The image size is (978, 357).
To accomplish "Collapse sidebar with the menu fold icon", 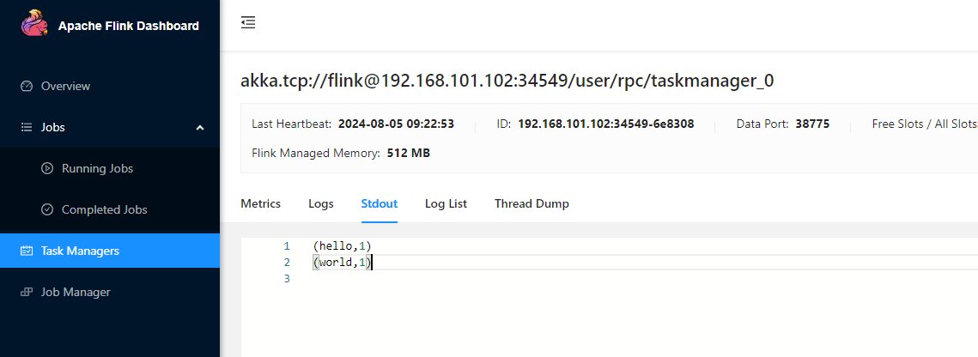I will pos(248,23).
